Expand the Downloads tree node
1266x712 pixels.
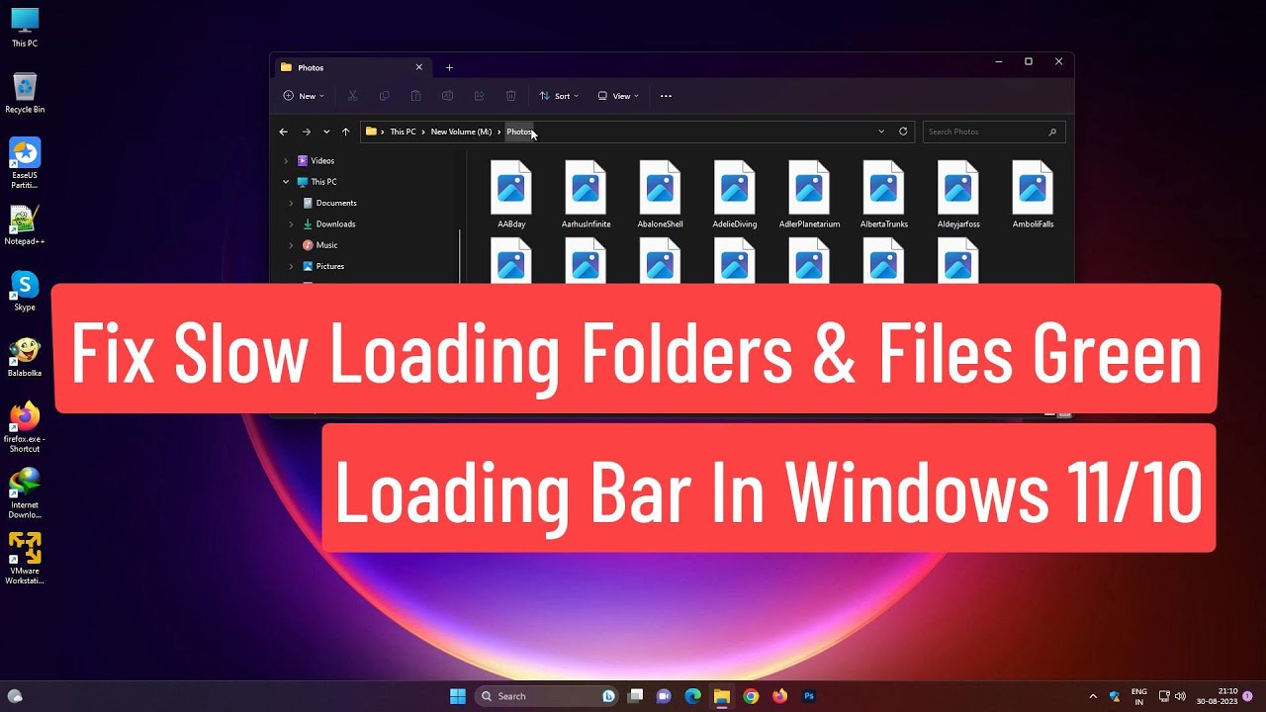pos(291,224)
